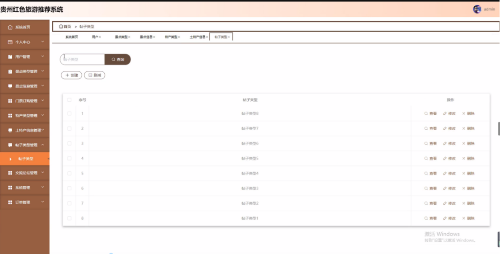The image size is (500, 254).
Task: Switch to the 土特产信息 tab
Action: pyautogui.click(x=197, y=37)
